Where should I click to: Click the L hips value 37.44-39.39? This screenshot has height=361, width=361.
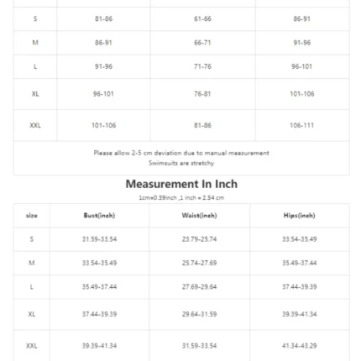click(299, 286)
